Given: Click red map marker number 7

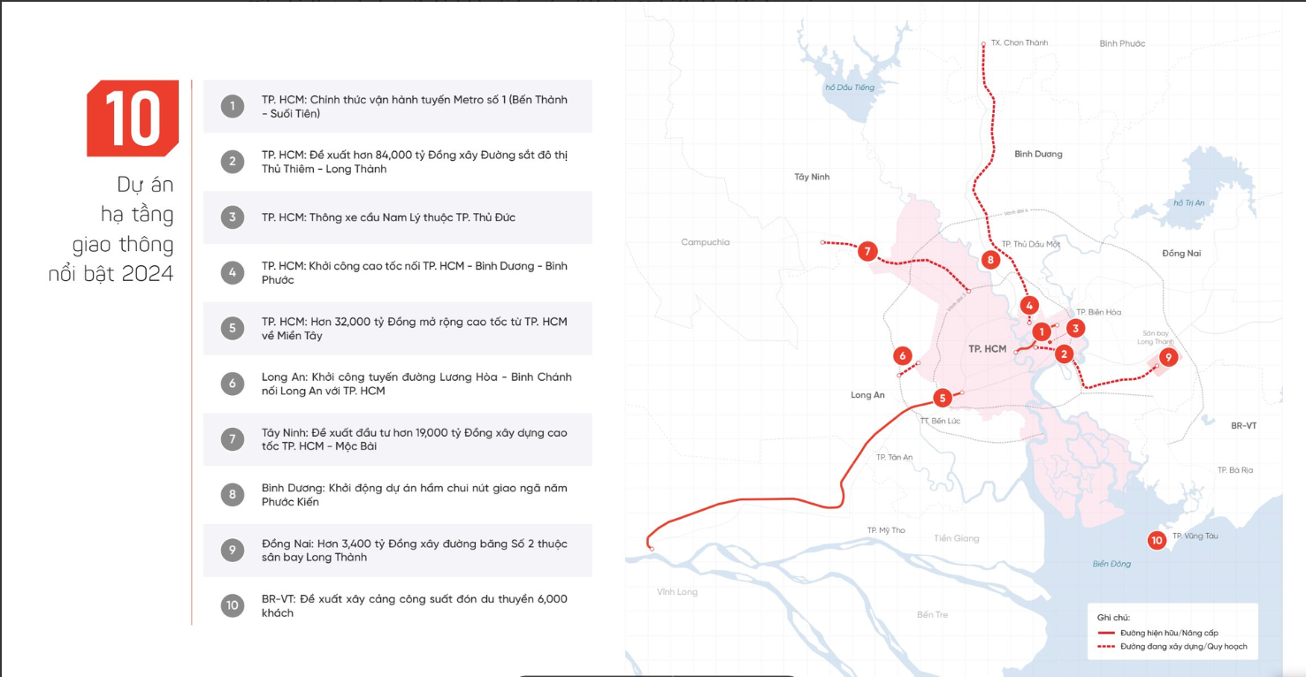Looking at the screenshot, I should point(867,252).
